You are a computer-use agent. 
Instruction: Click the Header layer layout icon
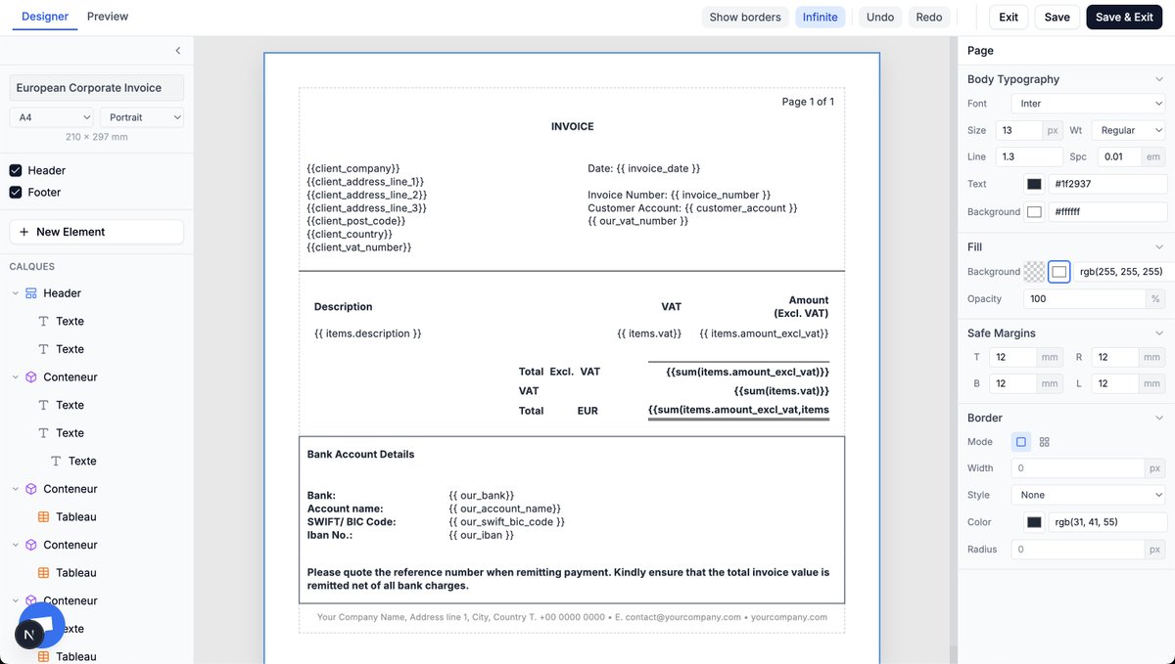31,293
